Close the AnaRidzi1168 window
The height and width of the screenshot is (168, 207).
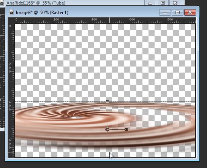tap(175, 3)
